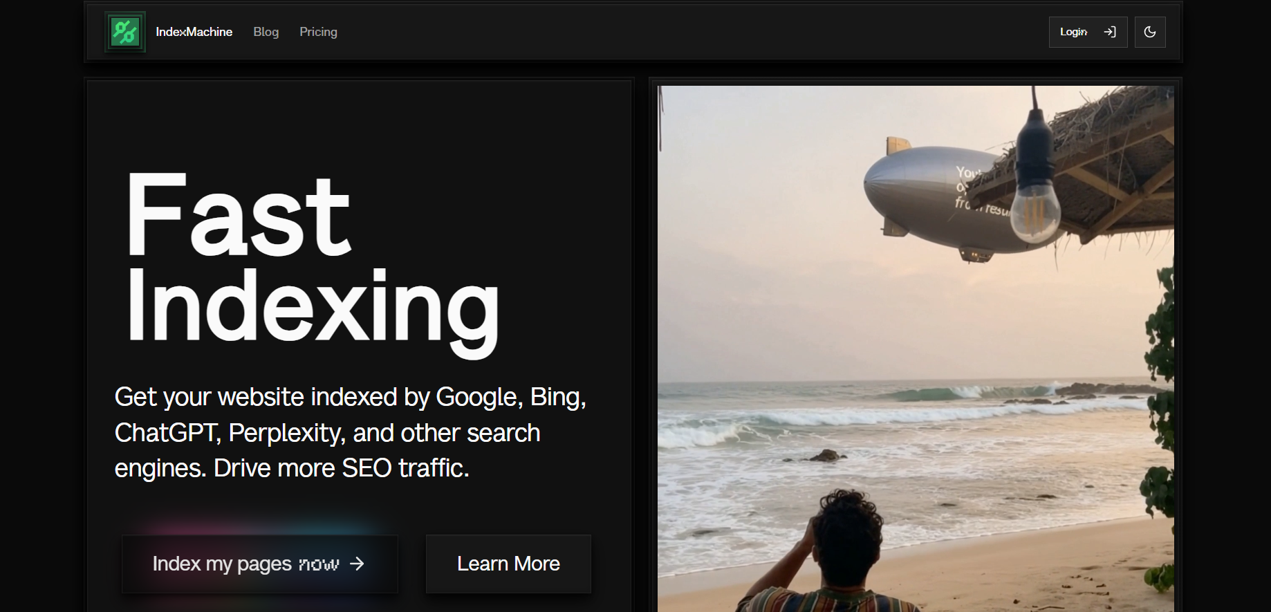Click the word "Fast" in the headline
The width and height of the screenshot is (1271, 612).
(239, 215)
